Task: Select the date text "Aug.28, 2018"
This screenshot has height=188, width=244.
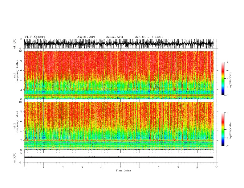Action: coord(86,37)
